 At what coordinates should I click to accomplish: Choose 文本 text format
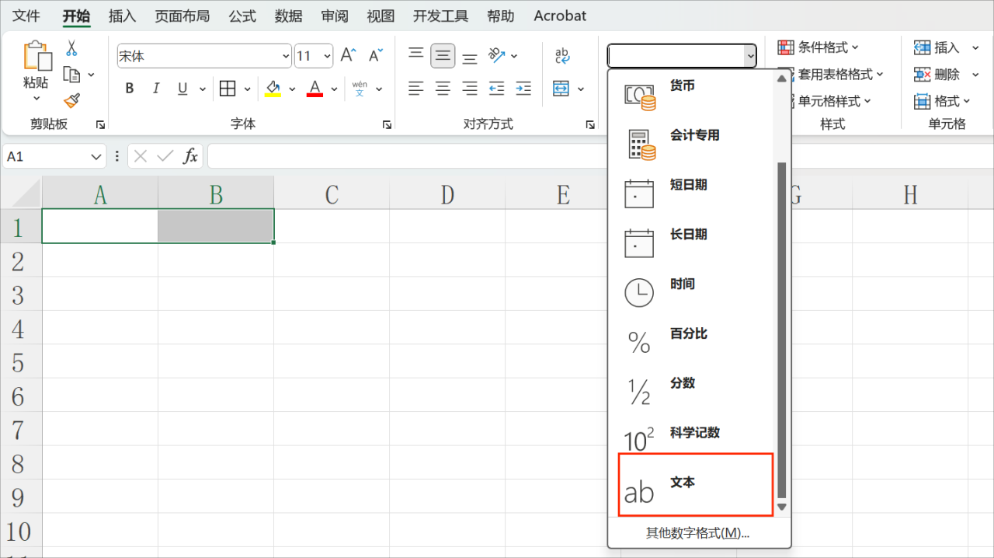(696, 485)
